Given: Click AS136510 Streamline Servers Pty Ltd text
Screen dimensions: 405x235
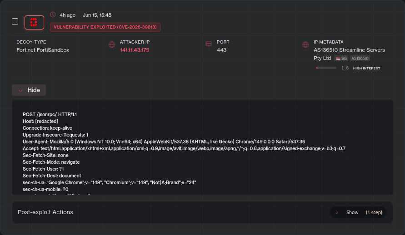Looking at the screenshot, I should [x=349, y=54].
